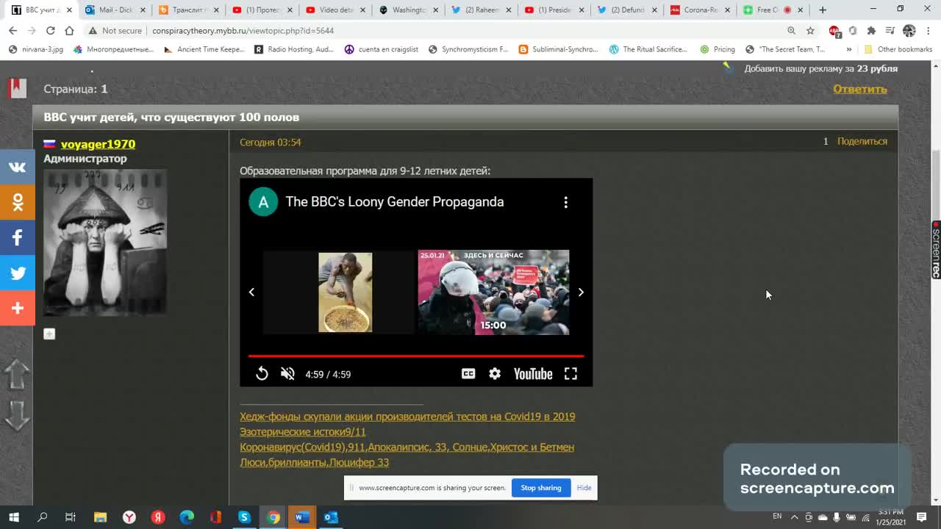Go back in browser history
941x529 pixels.
coord(12,31)
